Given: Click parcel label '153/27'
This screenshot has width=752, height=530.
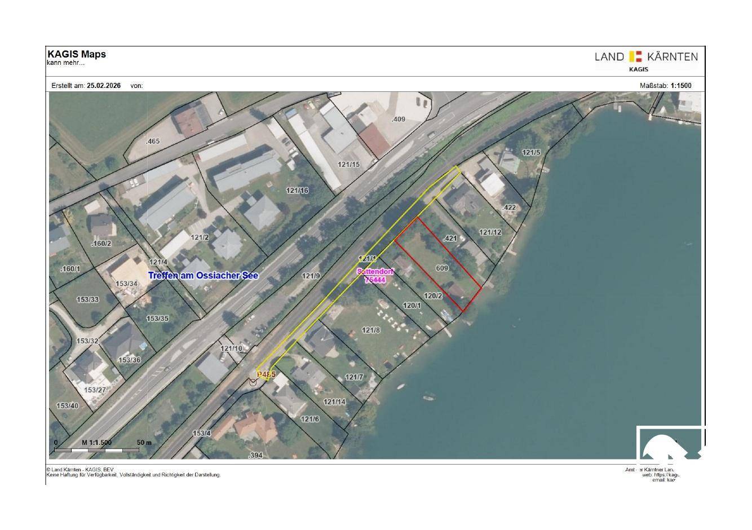Looking at the screenshot, I should click(95, 390).
